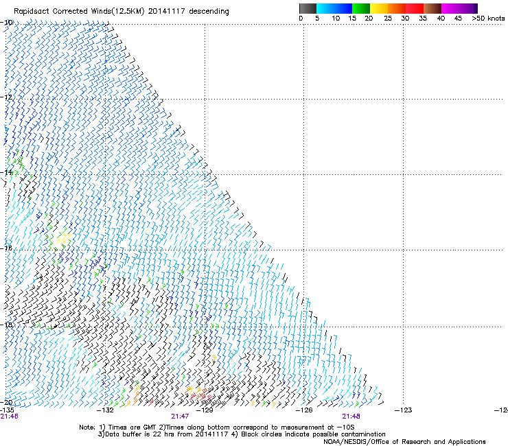Click the -132 longitude axis label
The width and height of the screenshot is (508, 446).
(x=105, y=410)
